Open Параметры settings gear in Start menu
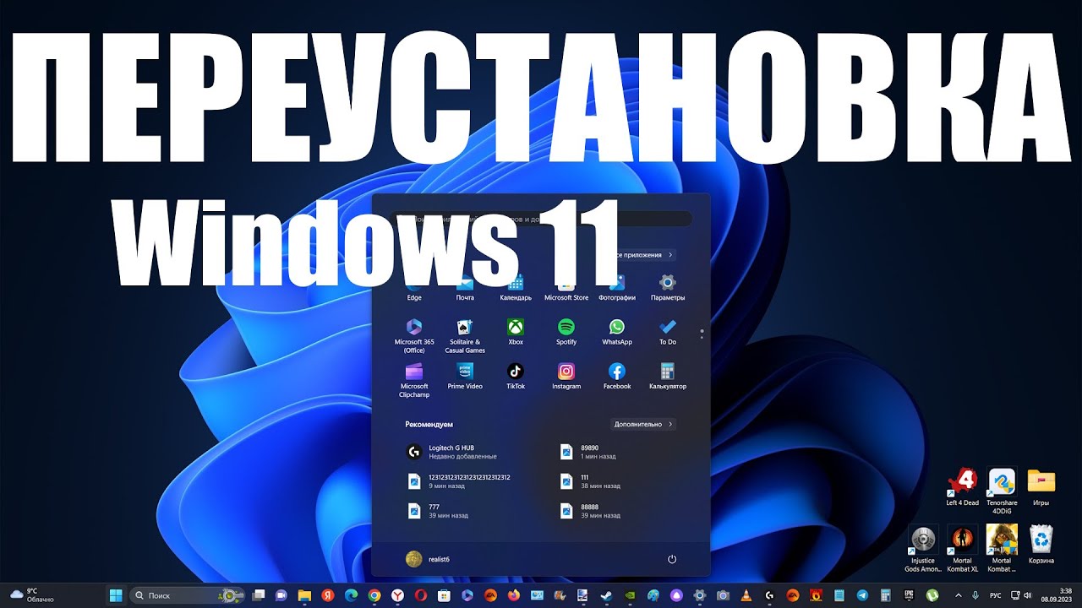Viewport: 1082px width, 608px height. pos(668,287)
